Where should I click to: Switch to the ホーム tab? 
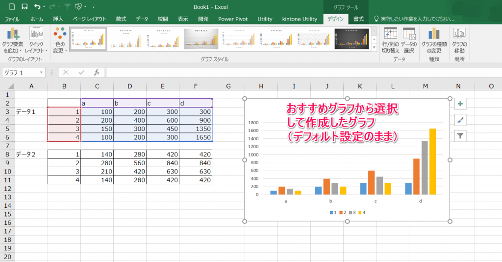tap(37, 19)
